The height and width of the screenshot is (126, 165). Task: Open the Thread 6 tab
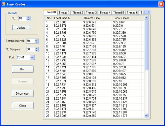point(132,13)
